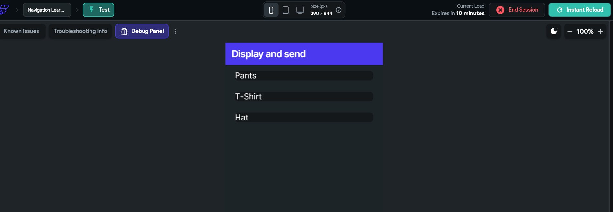Open the three-dot more options menu
This screenshot has width=613, height=212.
coord(175,31)
